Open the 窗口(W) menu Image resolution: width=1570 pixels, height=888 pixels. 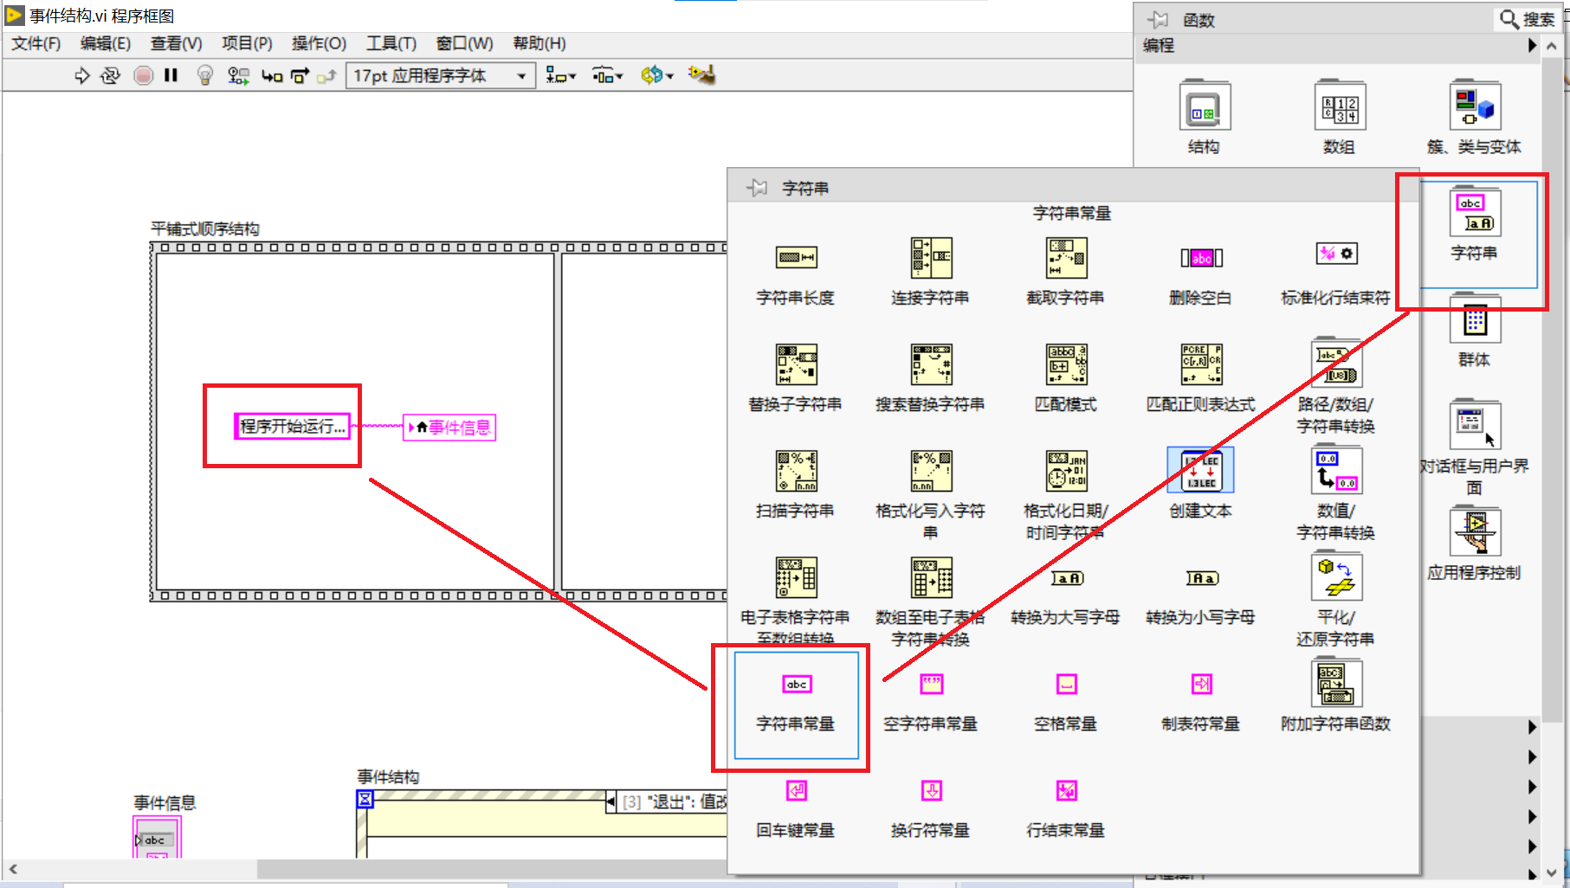click(464, 43)
